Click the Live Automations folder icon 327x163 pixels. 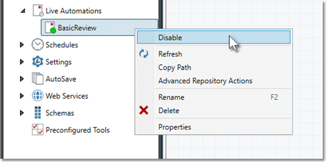coord(37,11)
